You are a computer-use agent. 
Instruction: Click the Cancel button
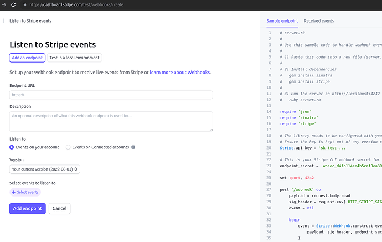point(59,209)
